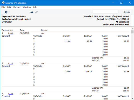
Task: Click the scrollbar up arrow
Action: point(132,29)
